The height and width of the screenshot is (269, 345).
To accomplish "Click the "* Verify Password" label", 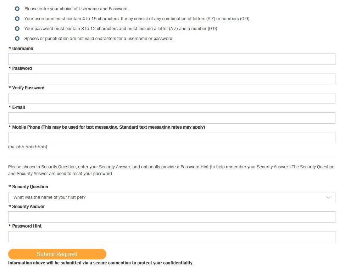I will (x=27, y=88).
